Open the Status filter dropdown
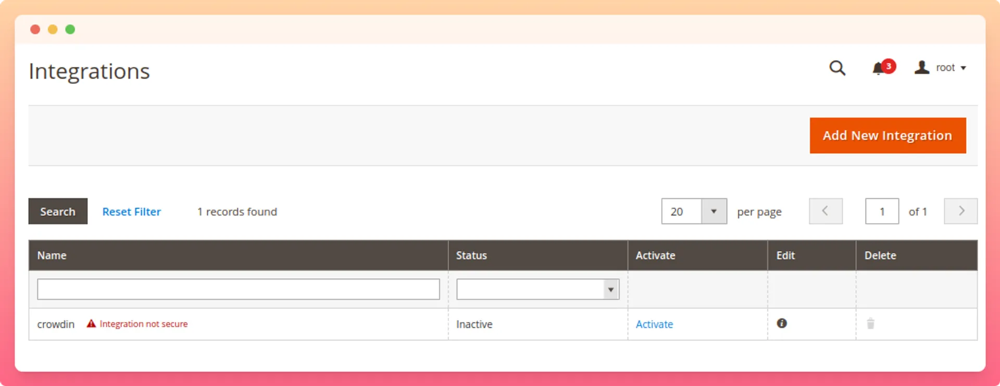Screen dimensions: 1000x386 click(537, 289)
